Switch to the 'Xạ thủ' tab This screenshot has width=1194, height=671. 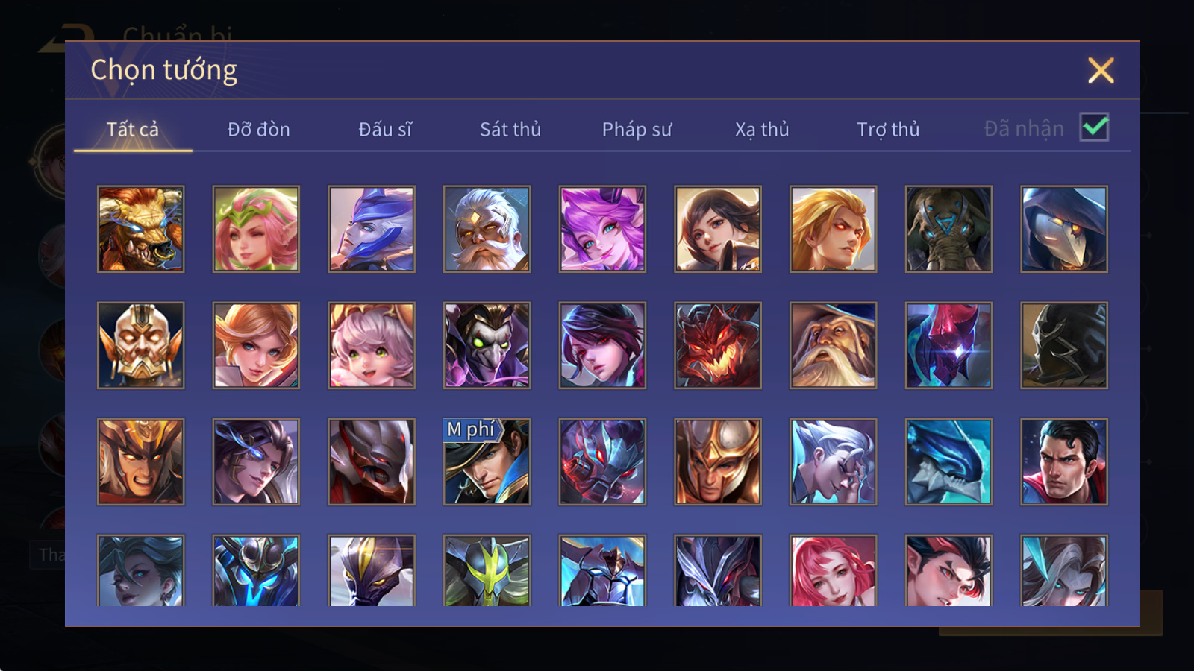pyautogui.click(x=762, y=130)
